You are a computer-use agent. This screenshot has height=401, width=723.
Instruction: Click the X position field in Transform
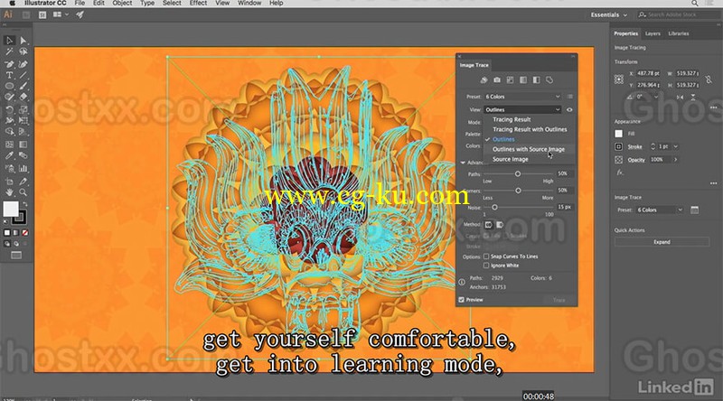pos(648,73)
